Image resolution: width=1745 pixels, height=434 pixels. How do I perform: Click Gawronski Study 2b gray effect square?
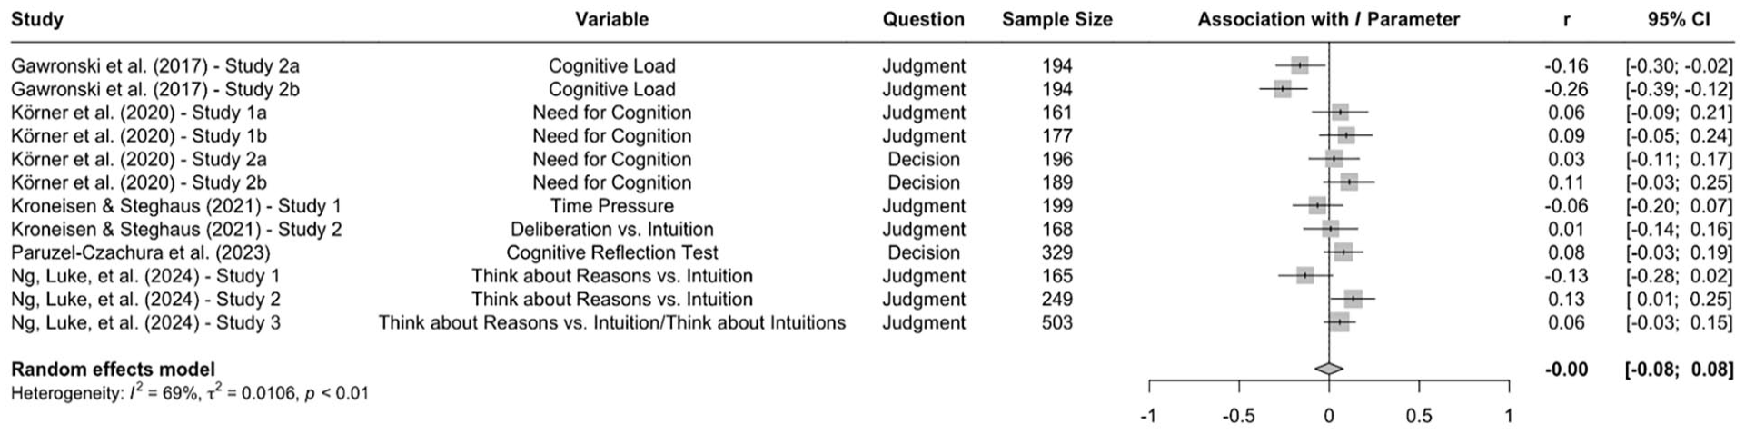coord(1283,89)
